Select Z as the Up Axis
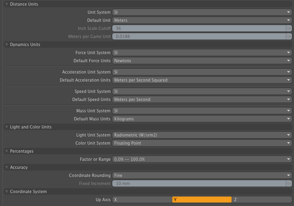Viewport: 294px width, 206px height. pos(262,200)
